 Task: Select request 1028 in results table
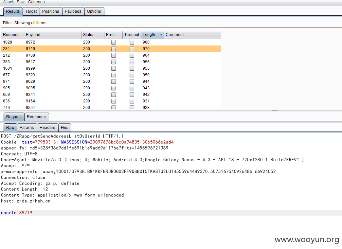coord(111,42)
